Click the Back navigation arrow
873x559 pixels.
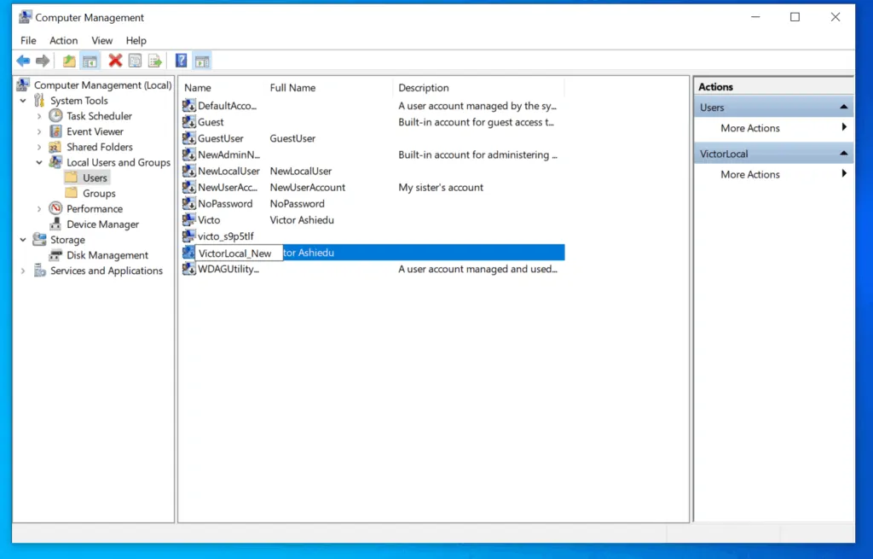point(23,60)
